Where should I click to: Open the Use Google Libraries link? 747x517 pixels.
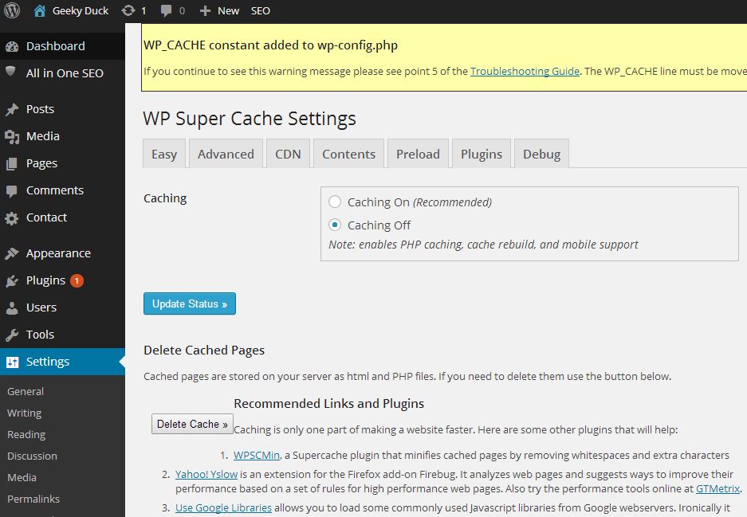[x=223, y=508]
